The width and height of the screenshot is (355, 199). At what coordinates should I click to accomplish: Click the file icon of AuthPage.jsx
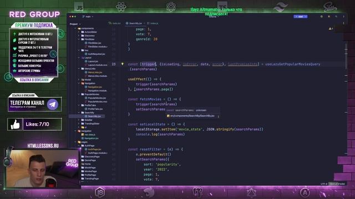(86, 149)
